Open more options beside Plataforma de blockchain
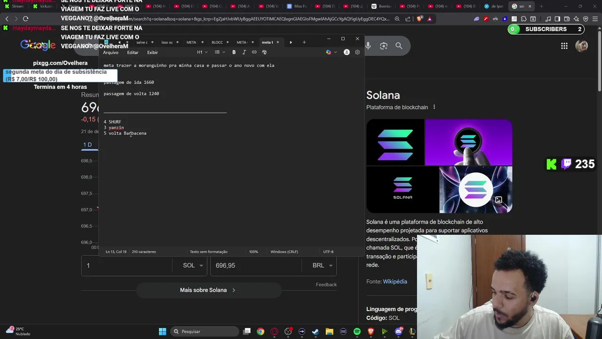602x339 pixels. pyautogui.click(x=434, y=107)
